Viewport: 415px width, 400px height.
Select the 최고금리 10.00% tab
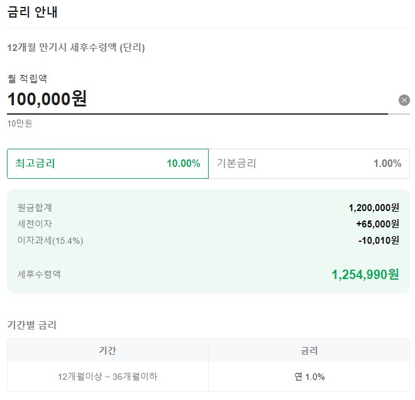click(108, 164)
